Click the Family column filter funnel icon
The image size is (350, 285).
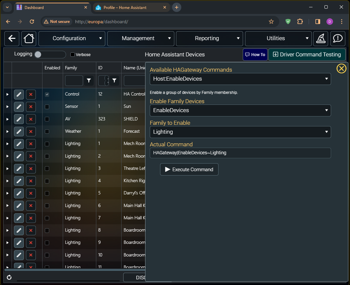tap(89, 81)
